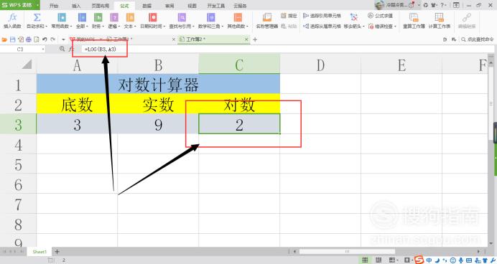This screenshot has height=264, width=497.
Task: Close the 工作簿2 document tab
Action: [246, 39]
